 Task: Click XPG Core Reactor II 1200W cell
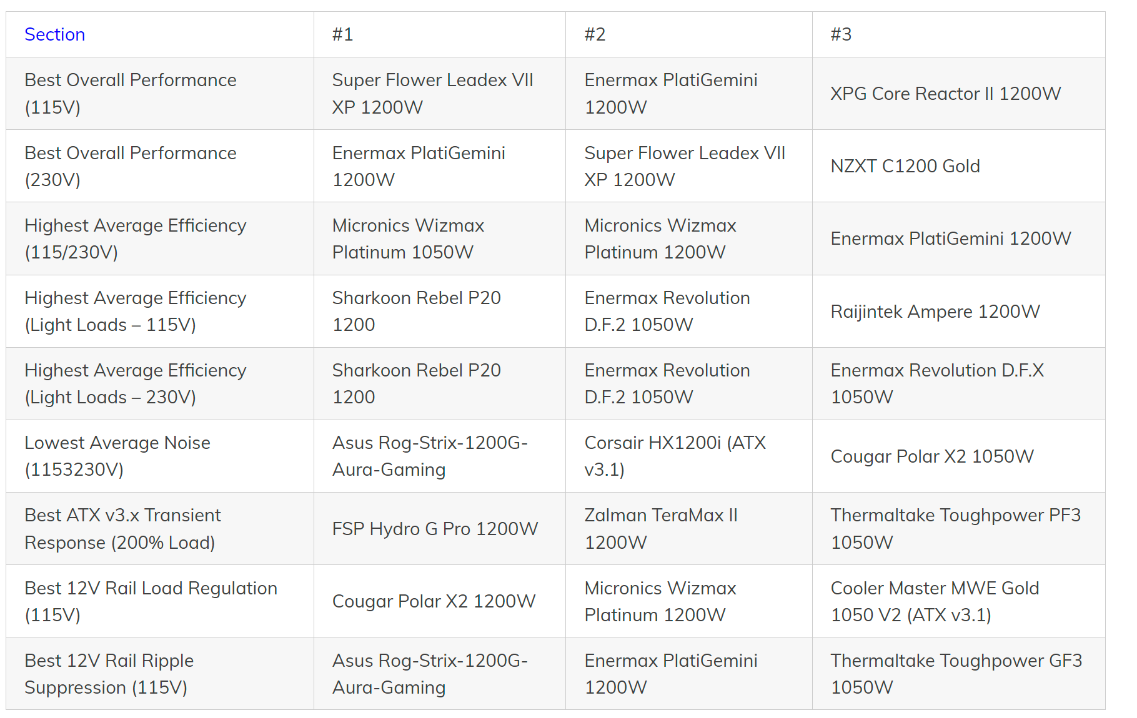tap(945, 94)
